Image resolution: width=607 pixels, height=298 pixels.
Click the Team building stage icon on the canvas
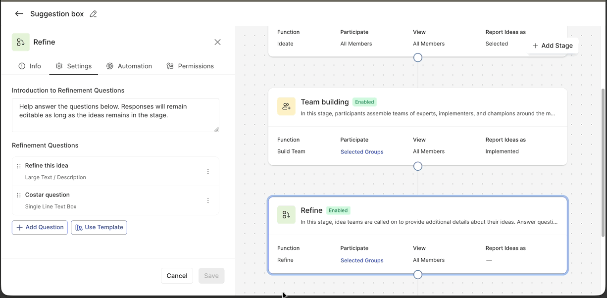coord(286,106)
